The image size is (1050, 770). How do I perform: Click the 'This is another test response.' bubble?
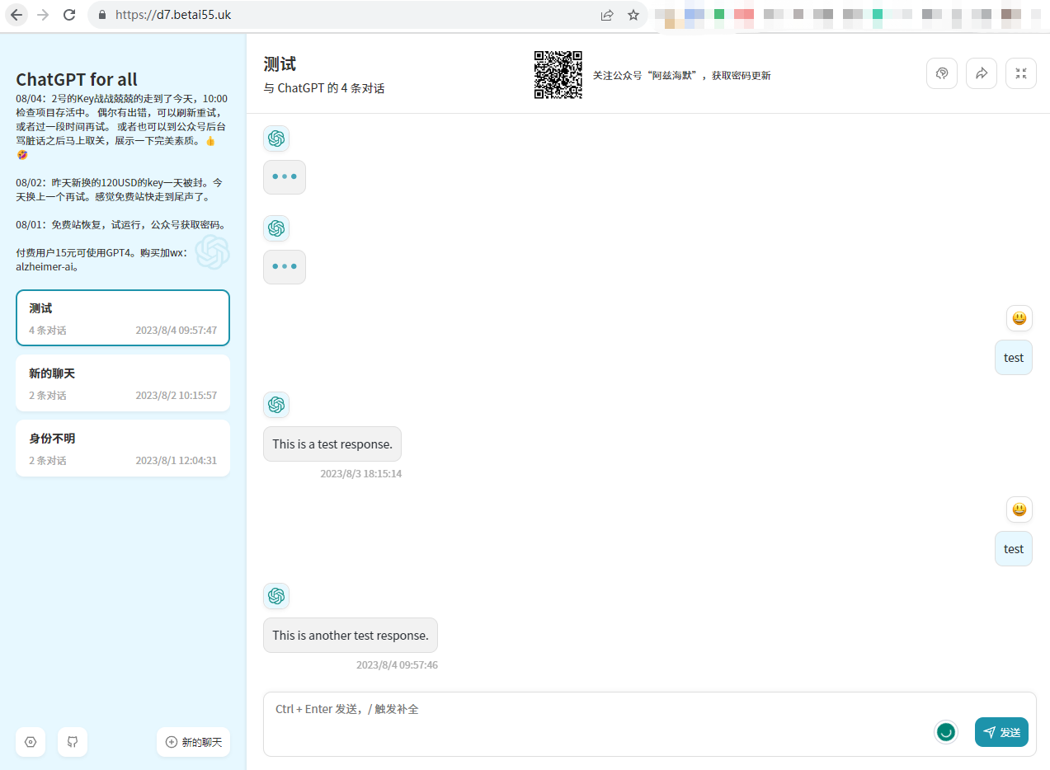click(351, 636)
